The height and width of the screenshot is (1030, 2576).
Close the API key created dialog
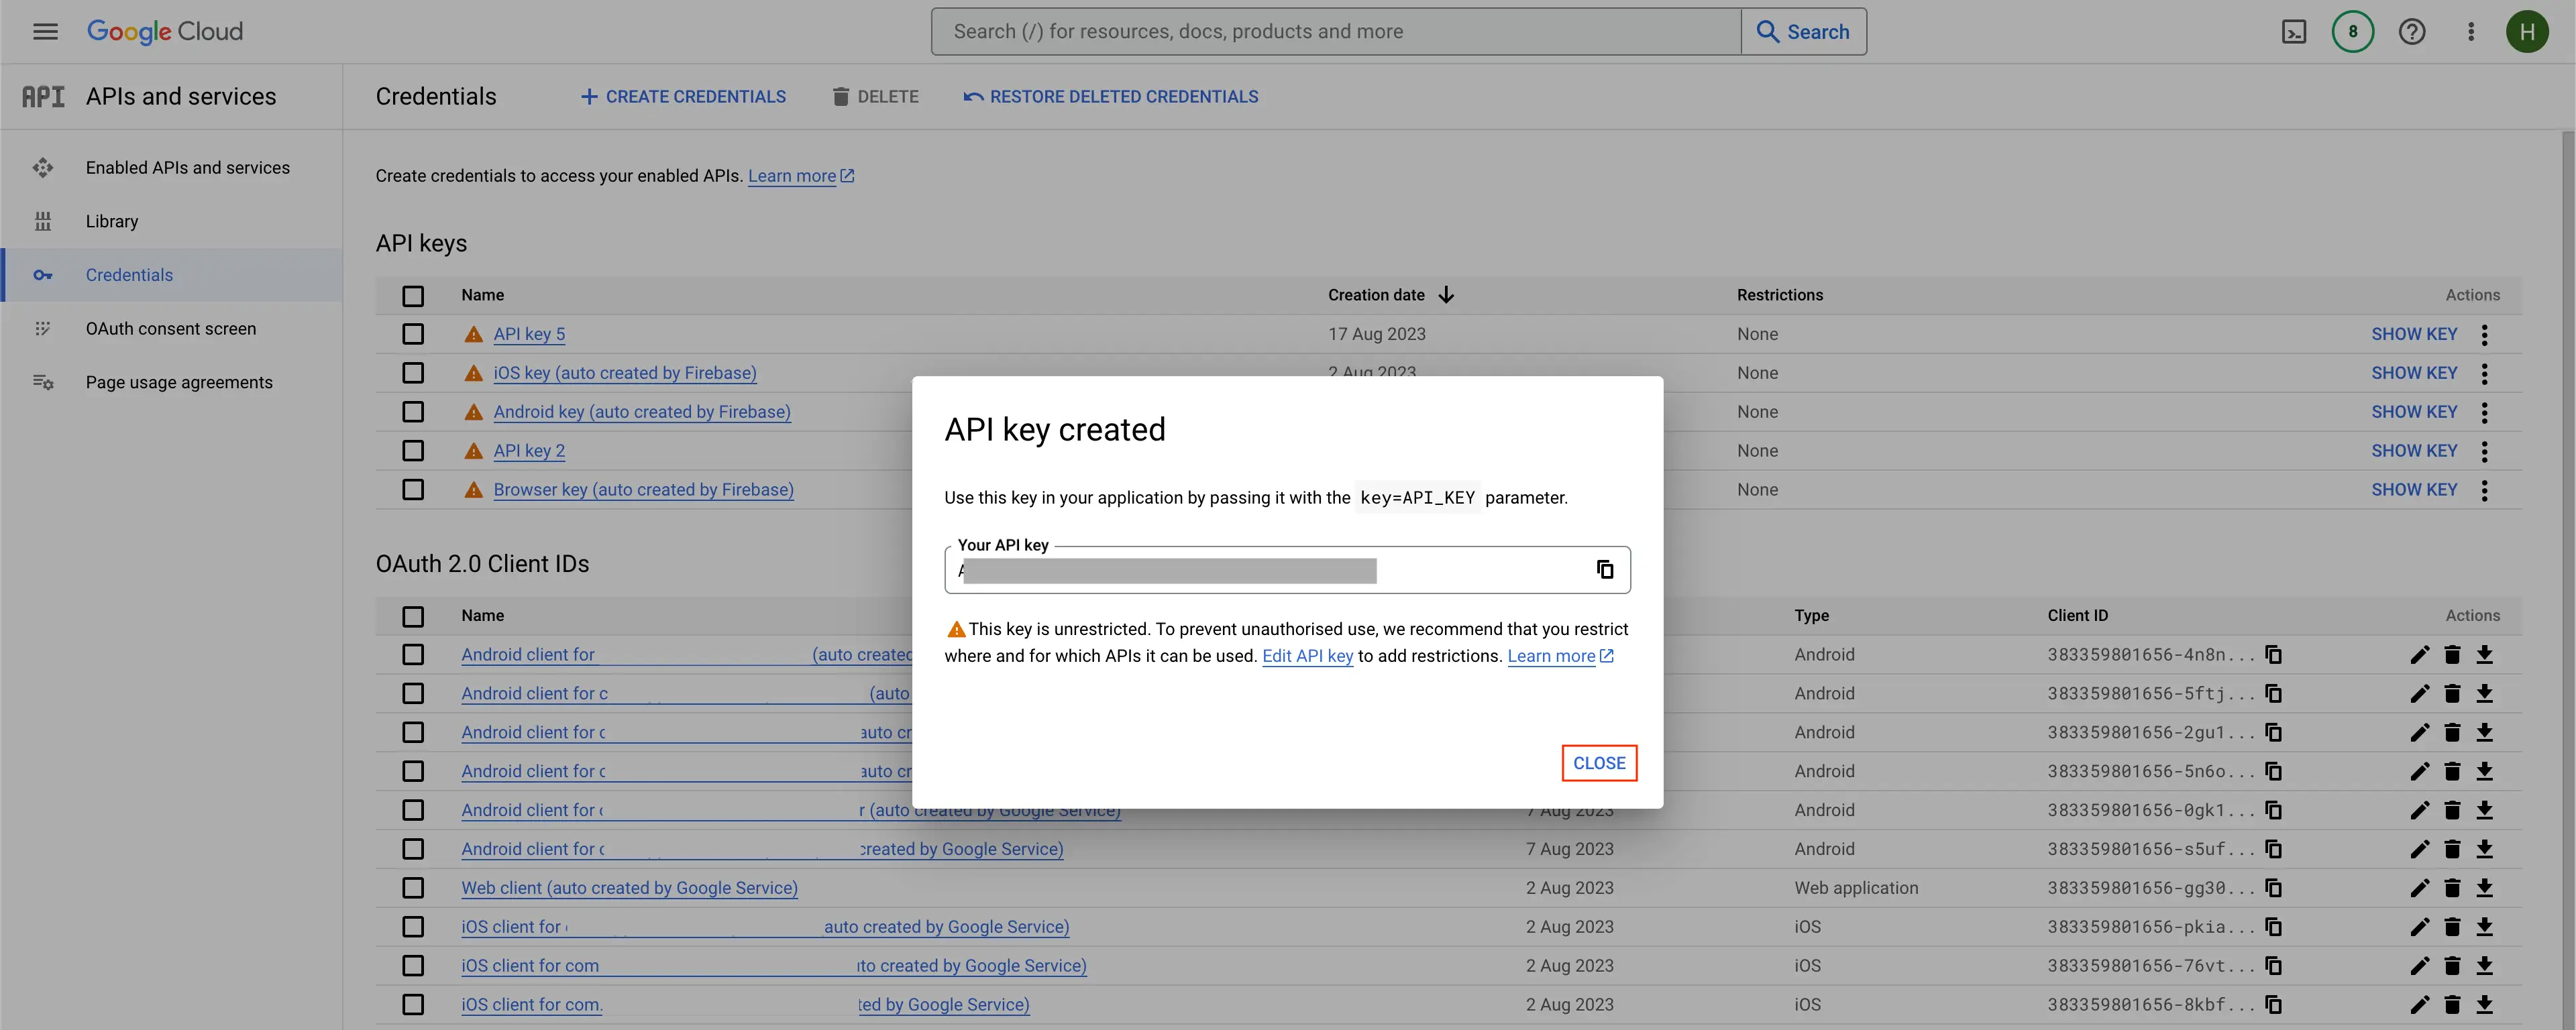[x=1599, y=763]
